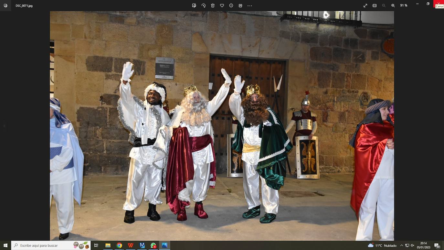The width and height of the screenshot is (444, 250).
Task: Show file info panel
Action: [x=231, y=5]
